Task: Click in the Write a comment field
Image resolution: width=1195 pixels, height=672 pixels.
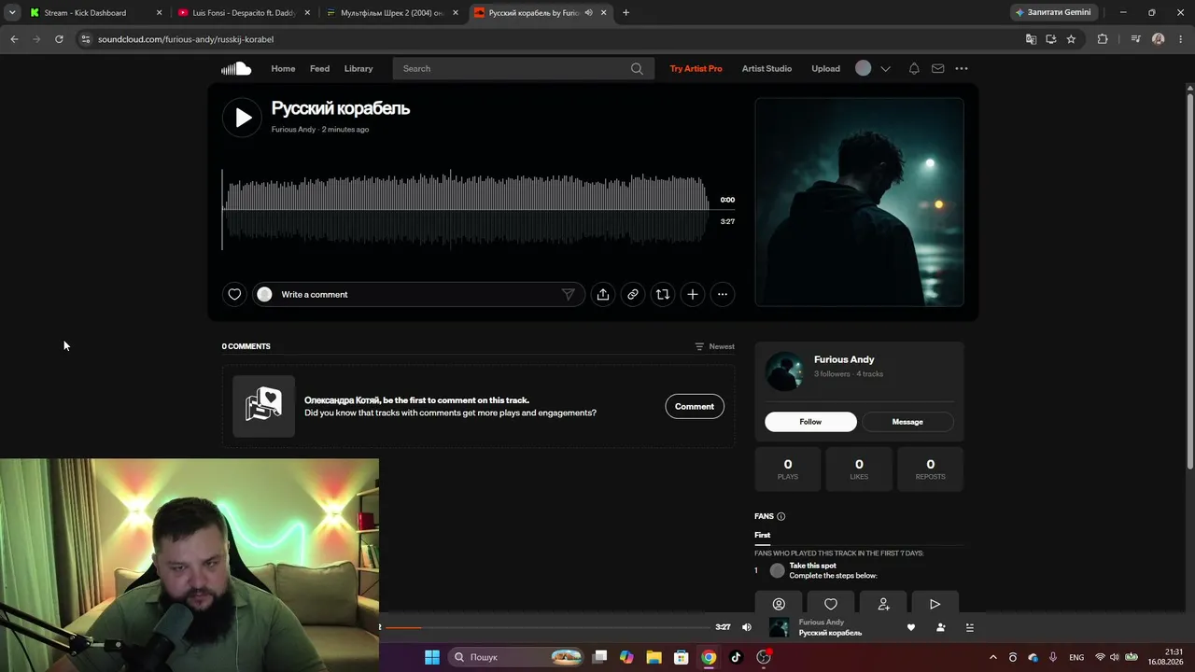Action: tap(418, 294)
